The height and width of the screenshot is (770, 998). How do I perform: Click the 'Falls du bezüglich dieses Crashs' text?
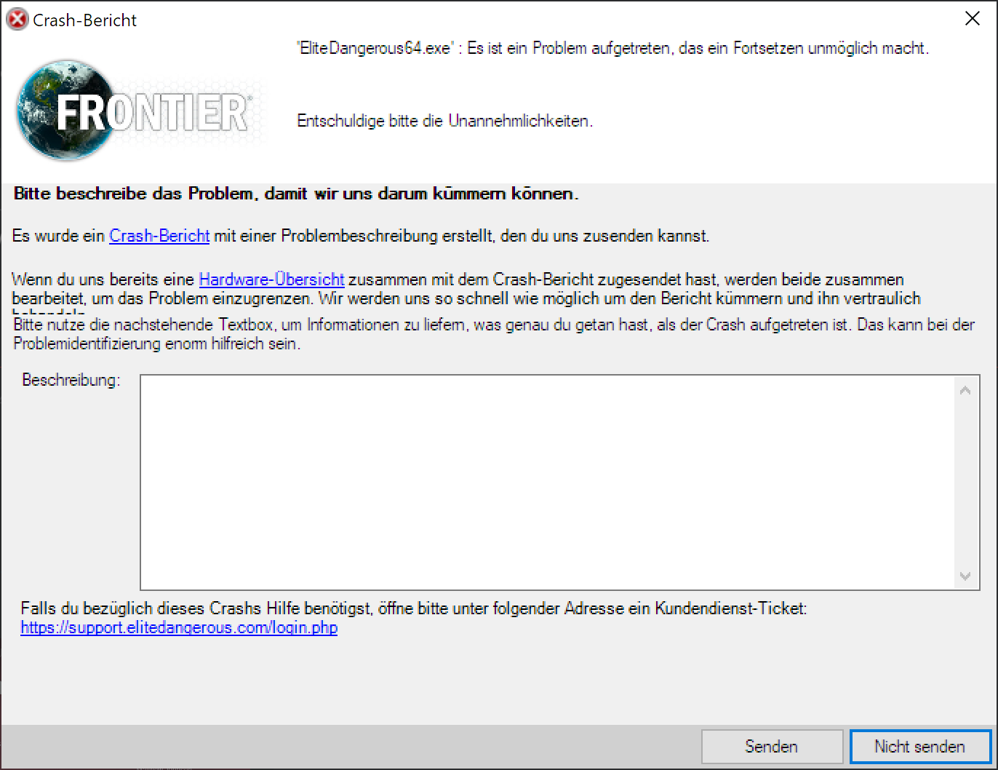click(414, 608)
